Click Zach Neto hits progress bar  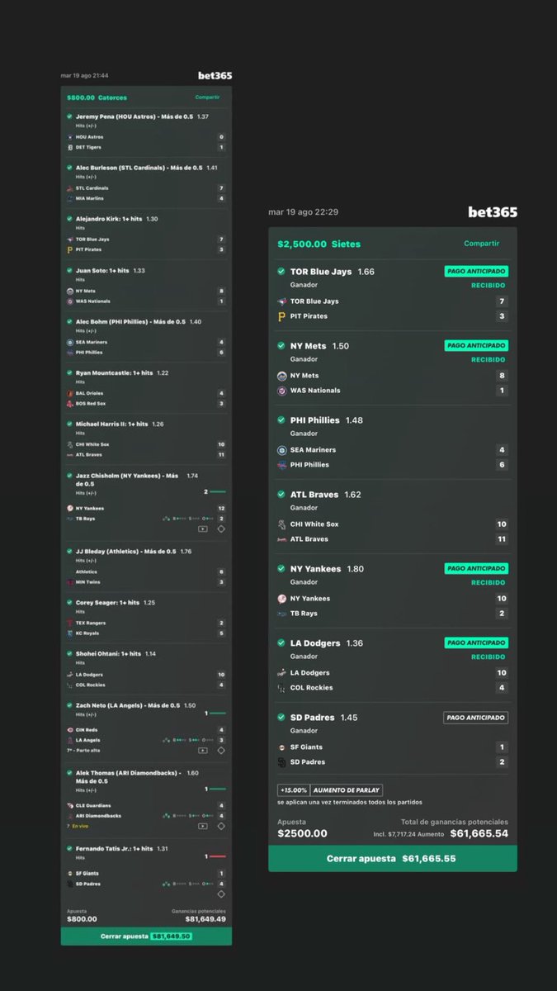pyautogui.click(x=217, y=713)
